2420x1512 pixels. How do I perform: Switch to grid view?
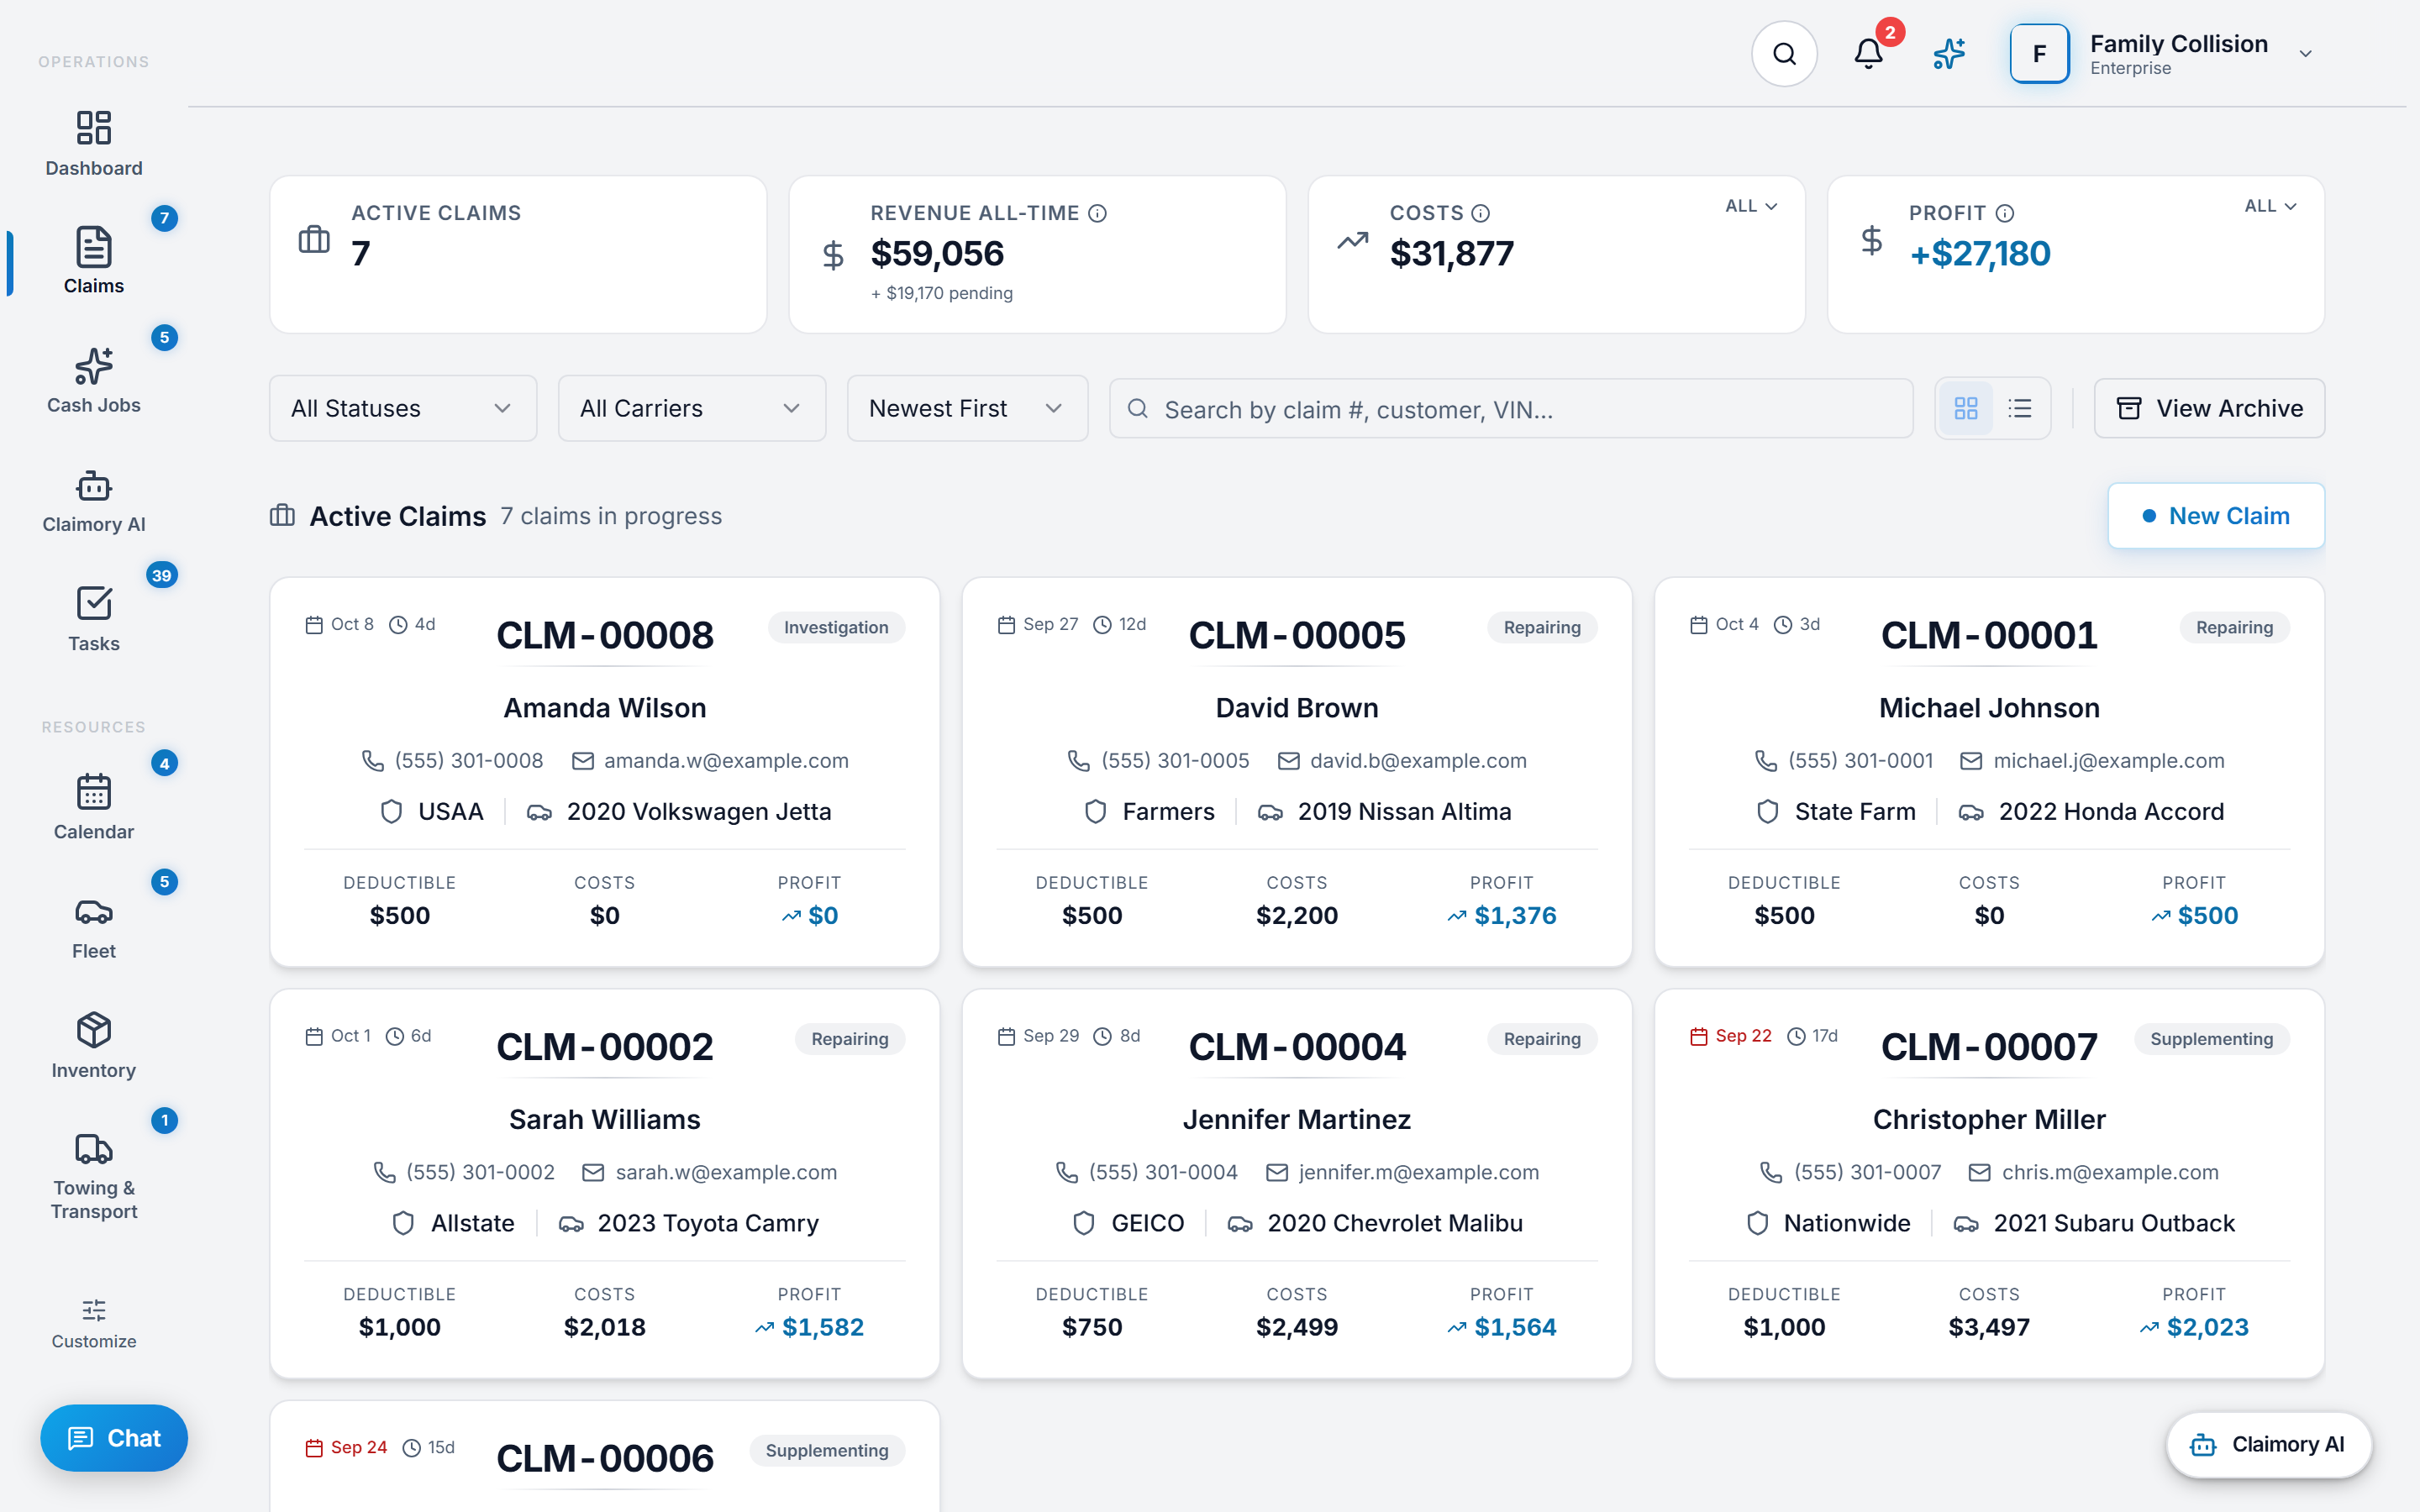click(1965, 408)
